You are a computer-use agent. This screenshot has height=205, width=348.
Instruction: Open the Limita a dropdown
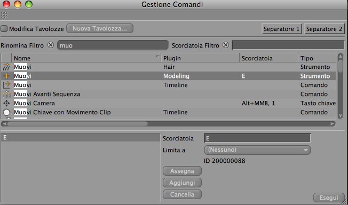257,150
